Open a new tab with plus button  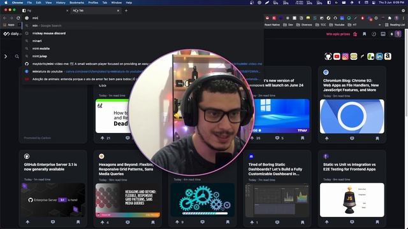pyautogui.click(x=126, y=11)
